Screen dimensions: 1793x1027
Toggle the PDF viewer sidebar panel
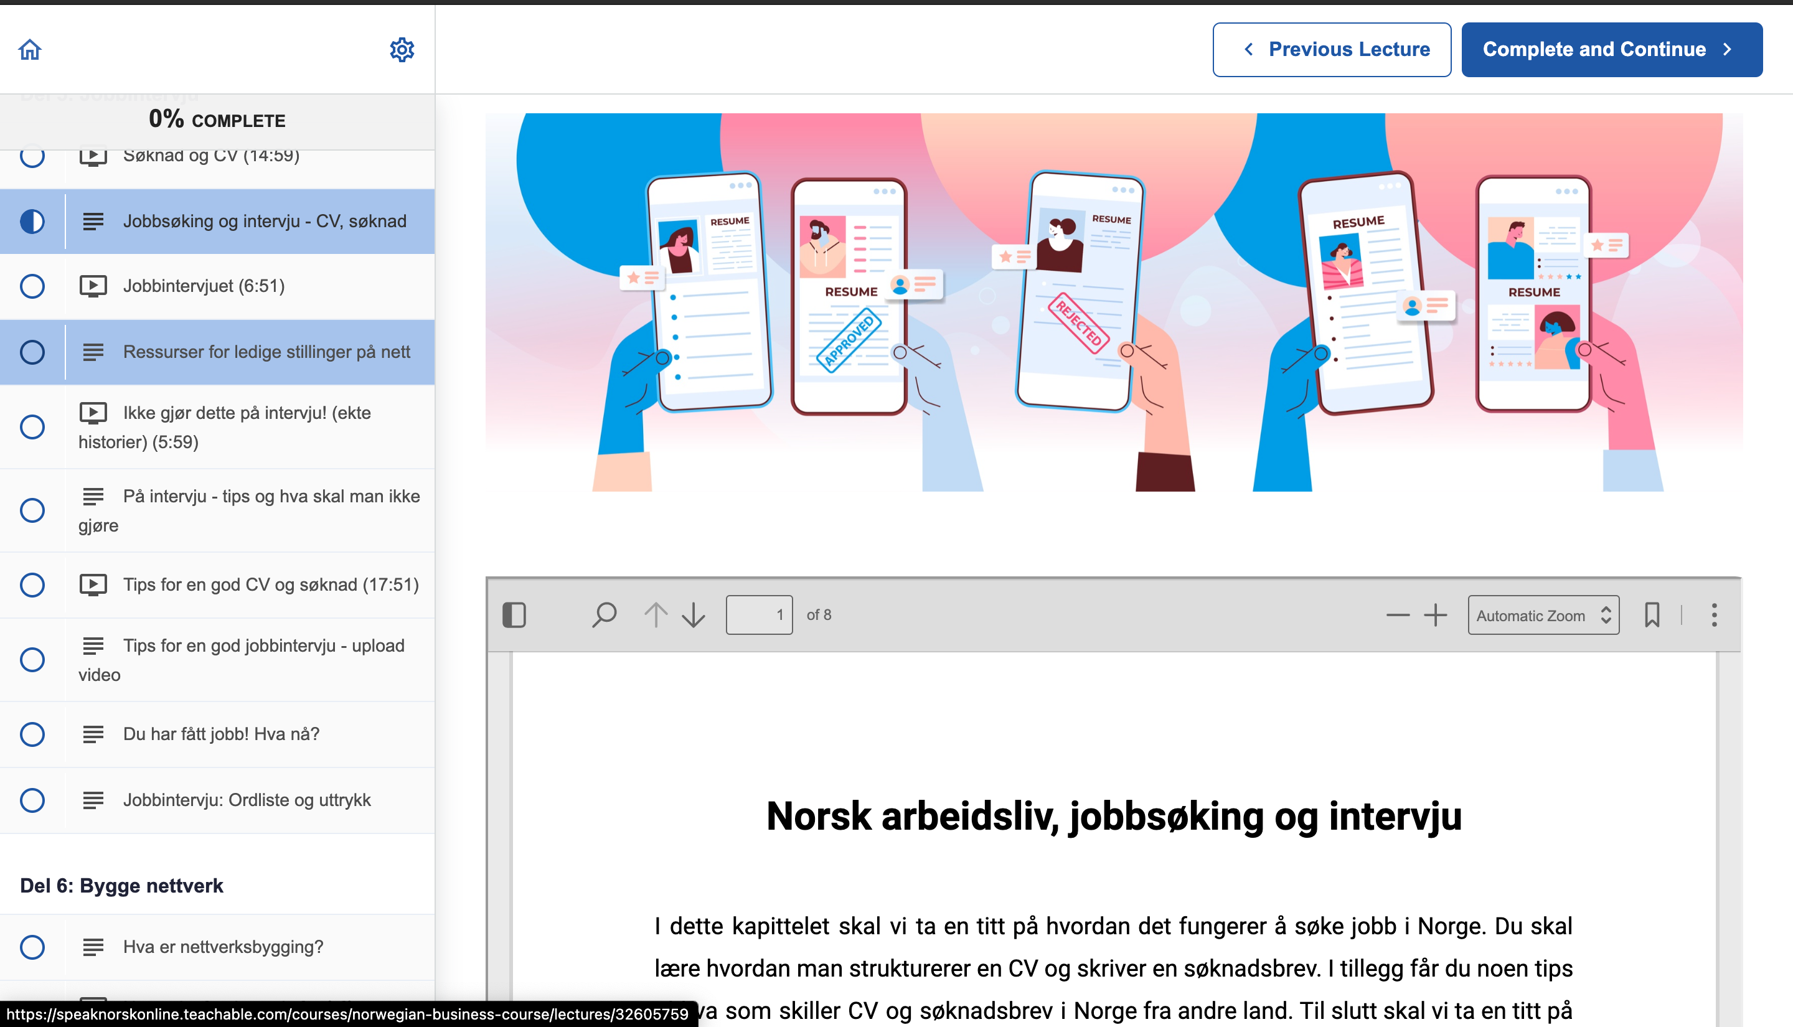click(x=514, y=615)
